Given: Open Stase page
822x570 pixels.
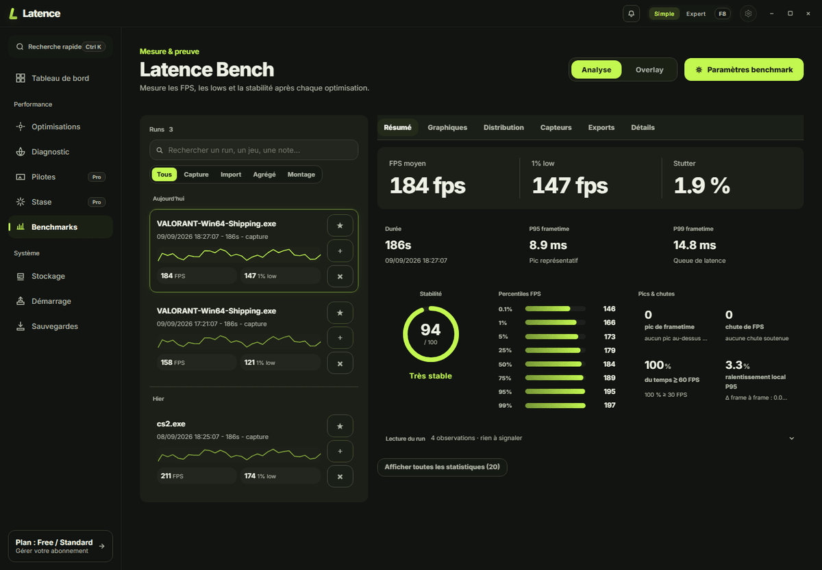Looking at the screenshot, I should click(60, 202).
